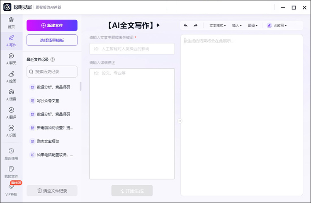Click the panel divider resize handle icon
Screen dimensions: 311x203
pos(180,121)
